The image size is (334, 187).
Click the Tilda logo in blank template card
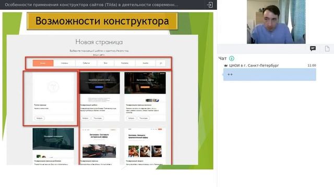pos(53,87)
